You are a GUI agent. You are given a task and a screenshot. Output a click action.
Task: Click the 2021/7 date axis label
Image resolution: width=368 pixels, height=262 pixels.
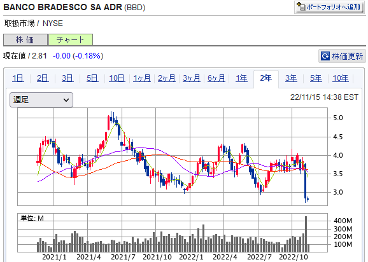point(123,257)
